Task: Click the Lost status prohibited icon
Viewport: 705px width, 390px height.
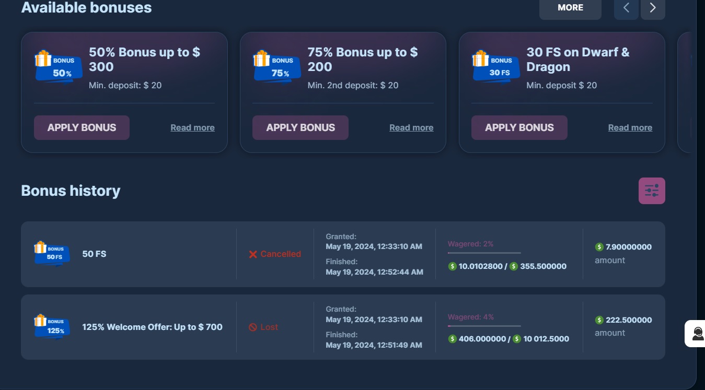Action: [x=253, y=327]
